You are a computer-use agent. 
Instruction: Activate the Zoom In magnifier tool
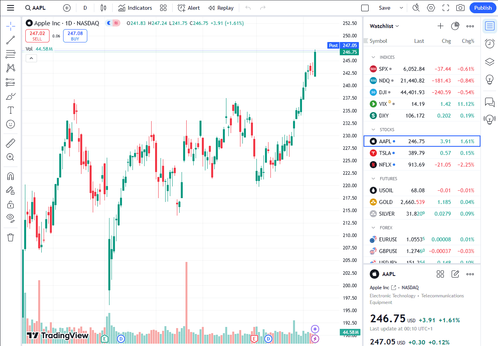tap(11, 157)
